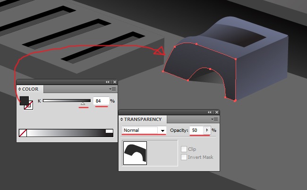Cycle Transparency panel view with the tab arrows
The image size is (307, 190).
121,119
